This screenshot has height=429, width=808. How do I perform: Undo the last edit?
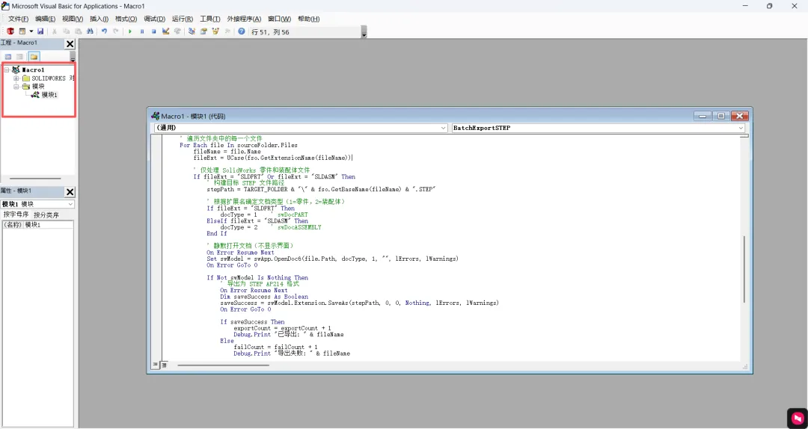click(x=104, y=31)
